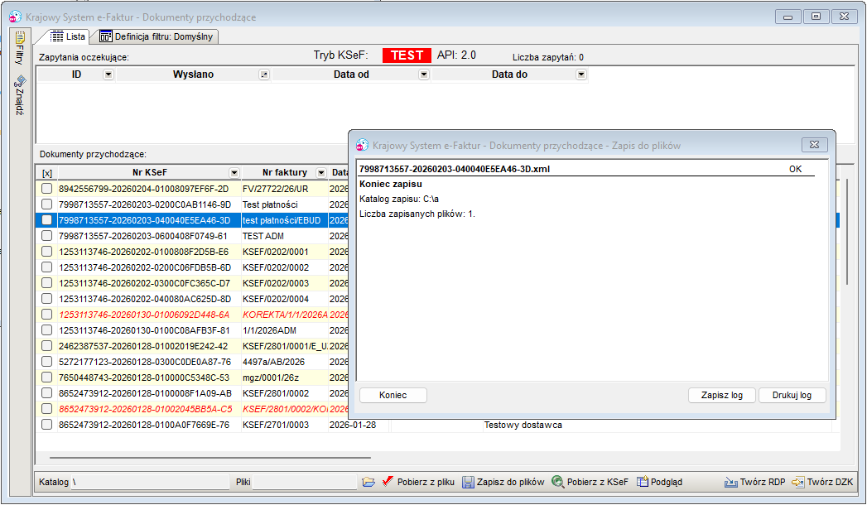Viewport: 867px width, 505px height.
Task: Open the Data od column dropdown
Action: coord(424,74)
